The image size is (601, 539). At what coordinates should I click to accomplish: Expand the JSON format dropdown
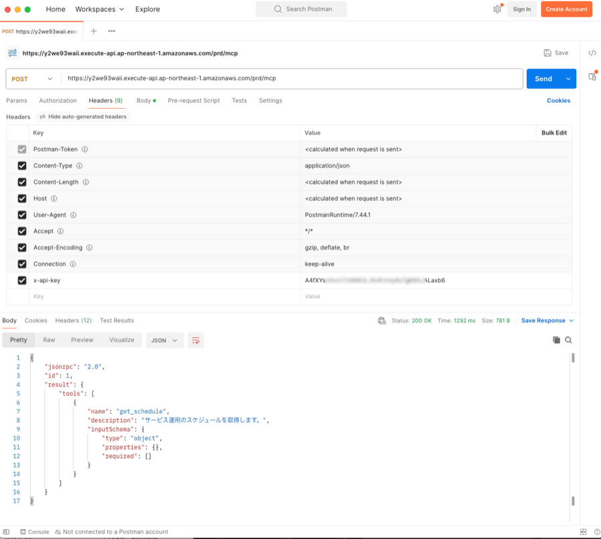(164, 340)
